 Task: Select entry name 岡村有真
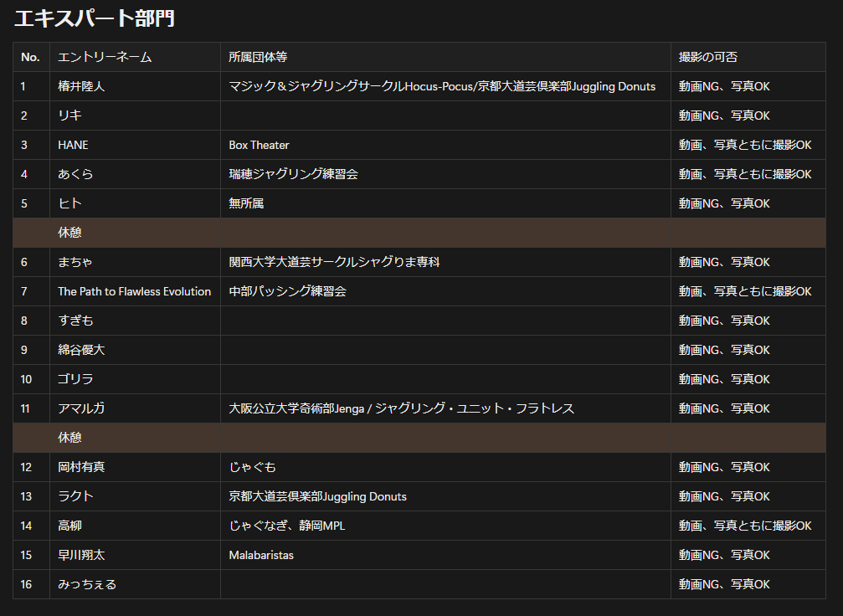[81, 467]
